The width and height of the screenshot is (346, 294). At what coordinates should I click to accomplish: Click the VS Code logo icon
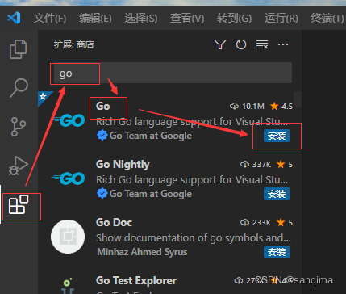pyautogui.click(x=14, y=18)
